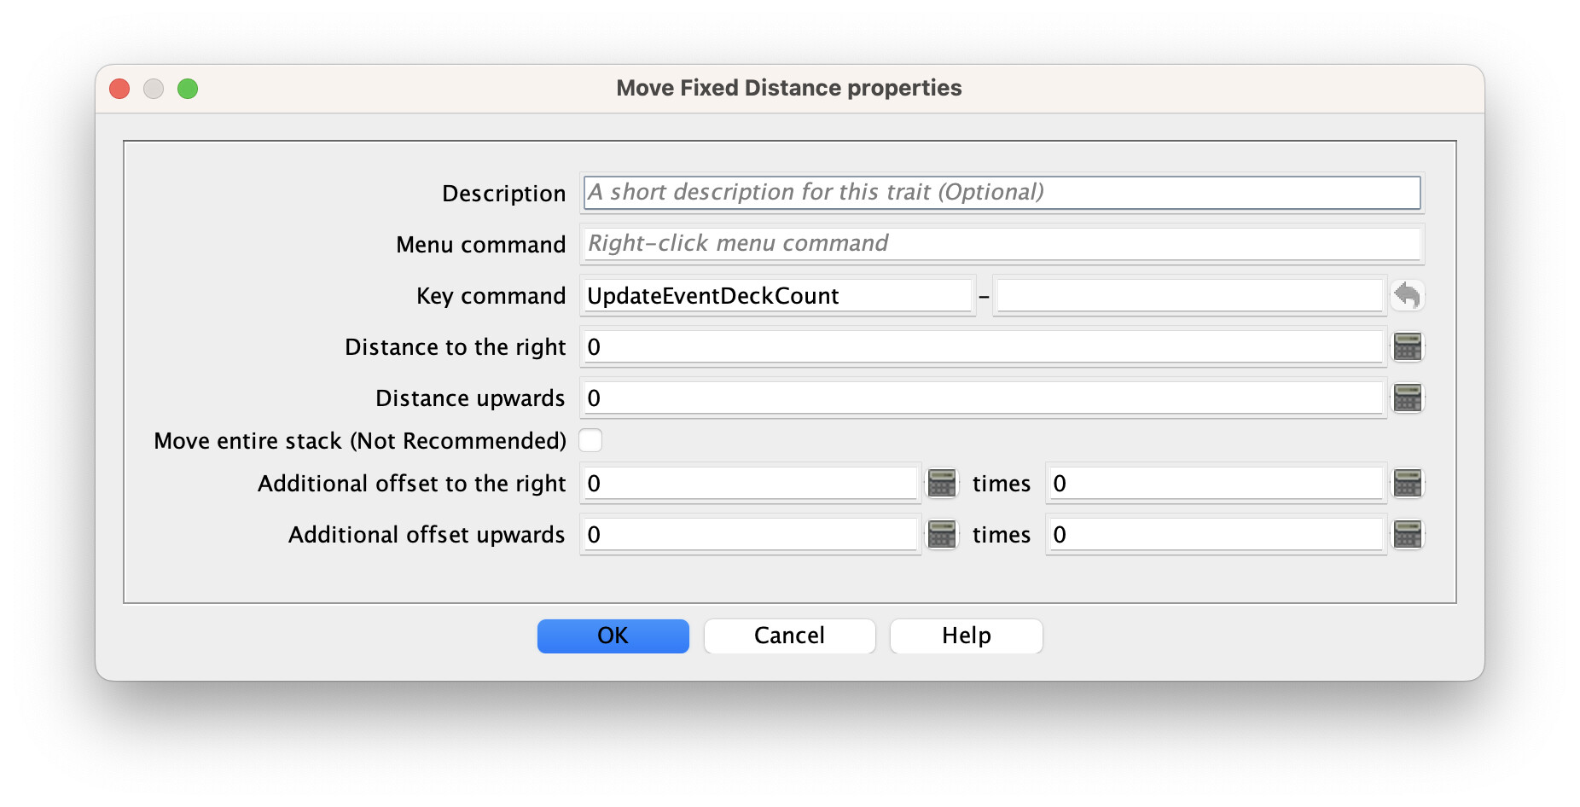1580x807 pixels.
Task: Enable Move entire stack checkbox
Action: 590,440
